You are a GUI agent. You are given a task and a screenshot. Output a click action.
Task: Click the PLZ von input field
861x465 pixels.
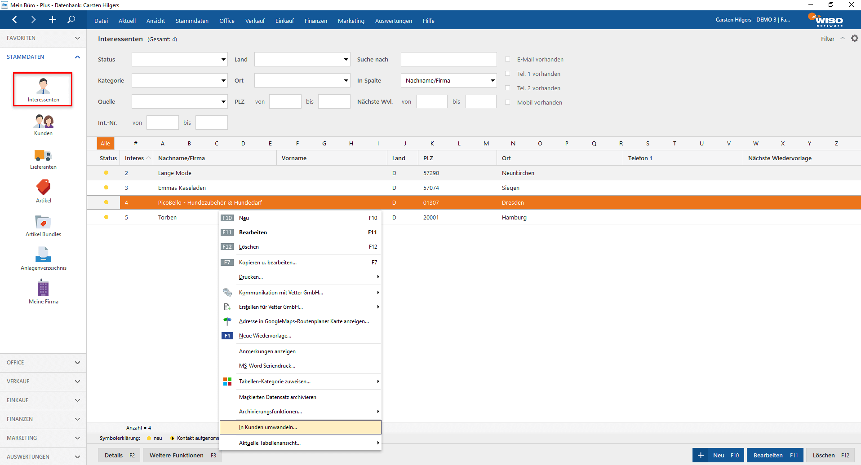[x=285, y=101]
